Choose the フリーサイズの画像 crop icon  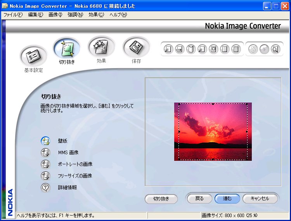click(45, 176)
